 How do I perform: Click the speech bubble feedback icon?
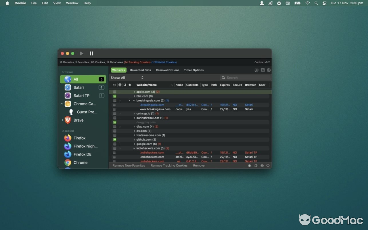pyautogui.click(x=256, y=70)
